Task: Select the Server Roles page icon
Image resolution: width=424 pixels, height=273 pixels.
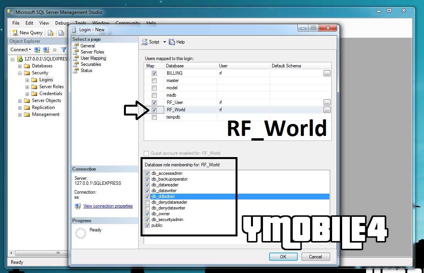Action: 76,52
